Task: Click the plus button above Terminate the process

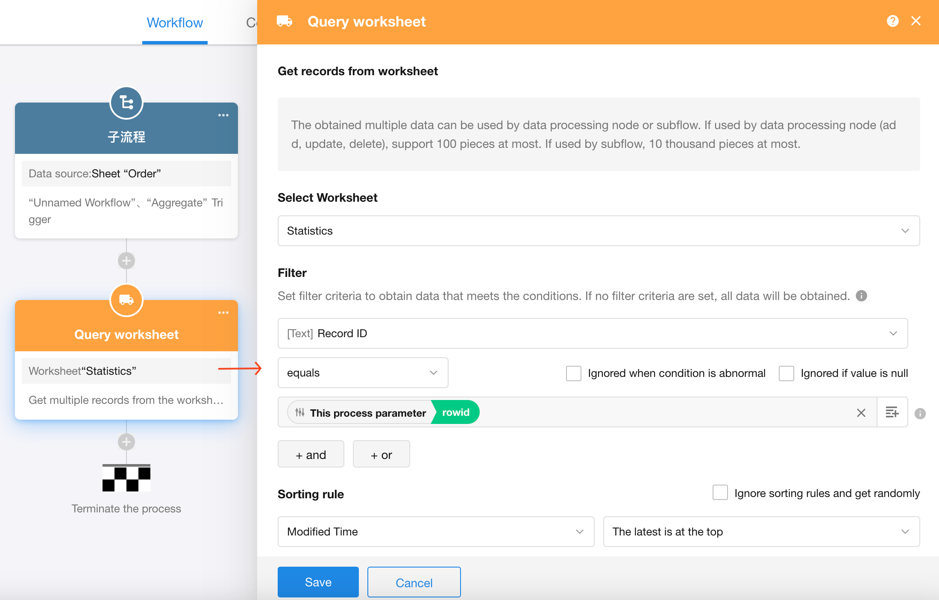Action: tap(126, 442)
